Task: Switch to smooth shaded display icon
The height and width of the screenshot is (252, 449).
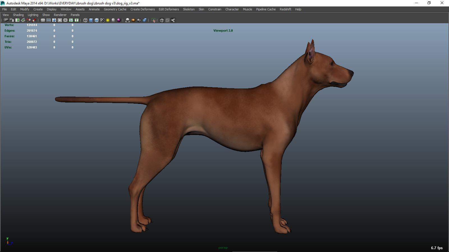Action: tap(91, 20)
